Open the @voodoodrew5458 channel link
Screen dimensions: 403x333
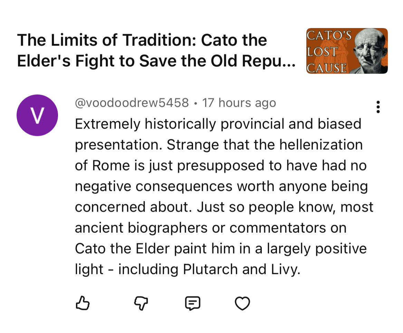pyautogui.click(x=132, y=103)
